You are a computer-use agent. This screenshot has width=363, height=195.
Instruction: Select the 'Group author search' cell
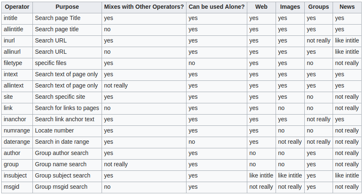67,154
